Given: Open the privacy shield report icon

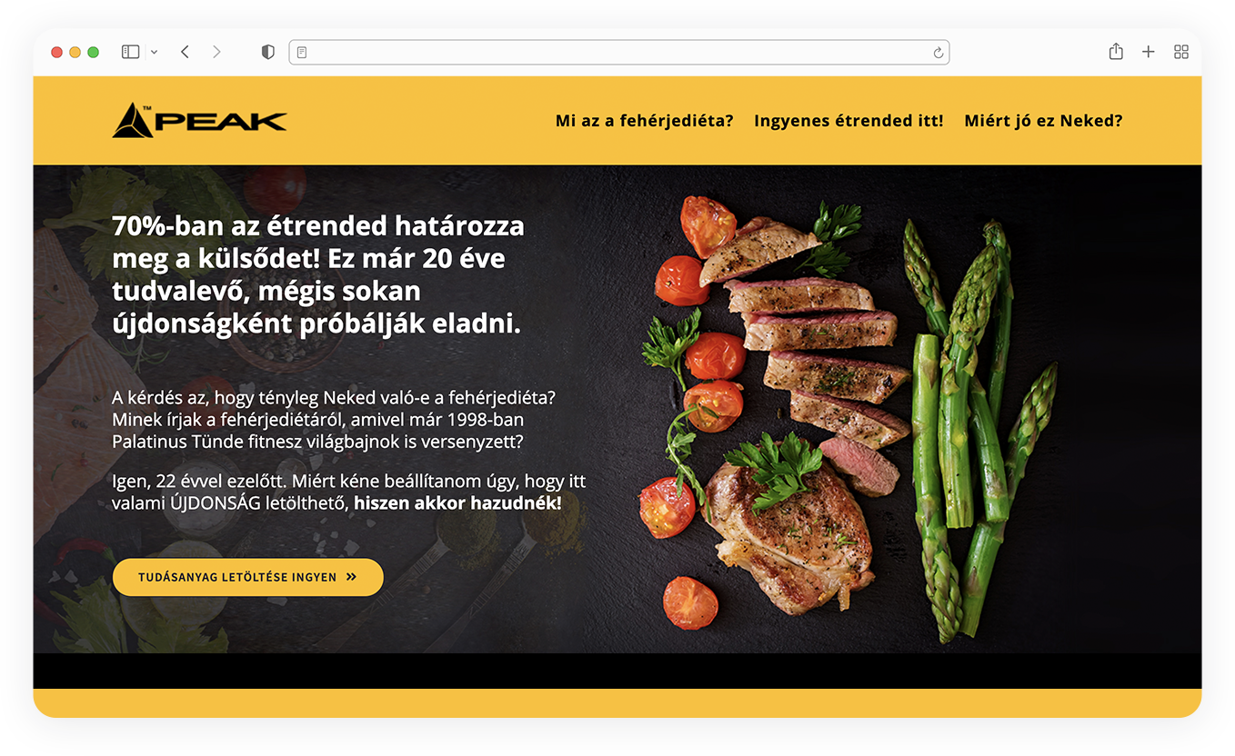Looking at the screenshot, I should (x=267, y=53).
